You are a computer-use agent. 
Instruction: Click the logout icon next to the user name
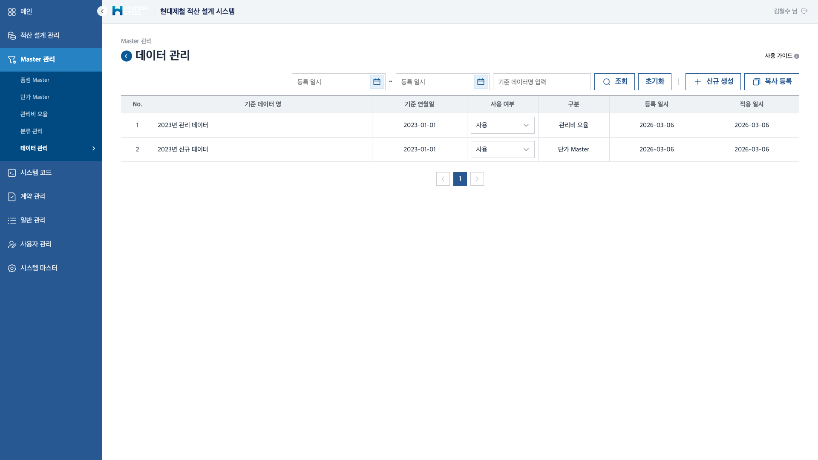804,11
